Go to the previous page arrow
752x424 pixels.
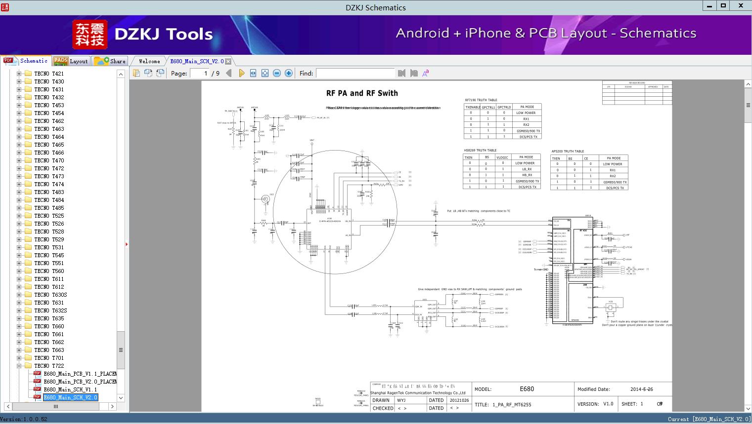coord(228,73)
